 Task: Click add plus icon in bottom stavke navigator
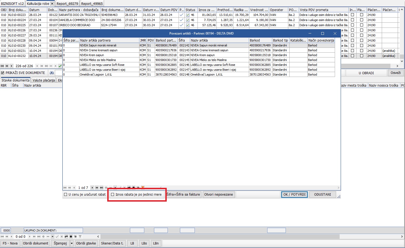43,237
